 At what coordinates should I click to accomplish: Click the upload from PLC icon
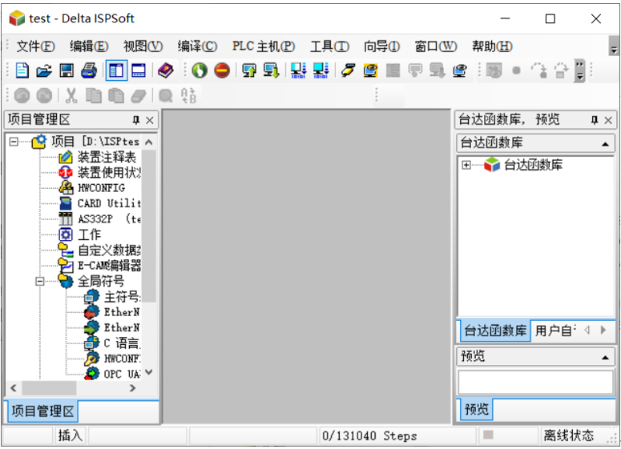[x=249, y=70]
